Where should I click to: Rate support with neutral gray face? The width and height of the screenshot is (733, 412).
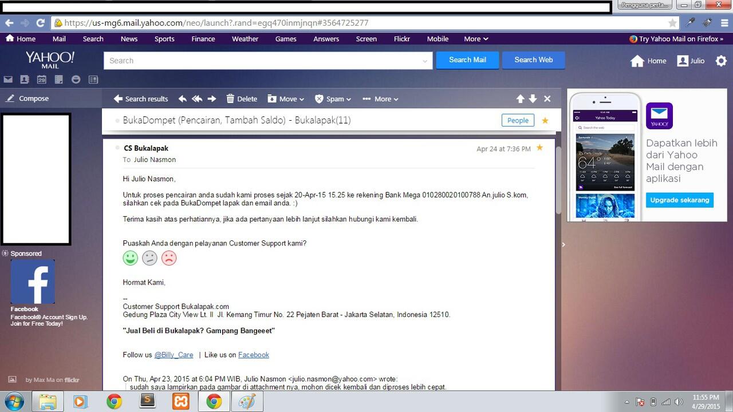[x=149, y=258]
